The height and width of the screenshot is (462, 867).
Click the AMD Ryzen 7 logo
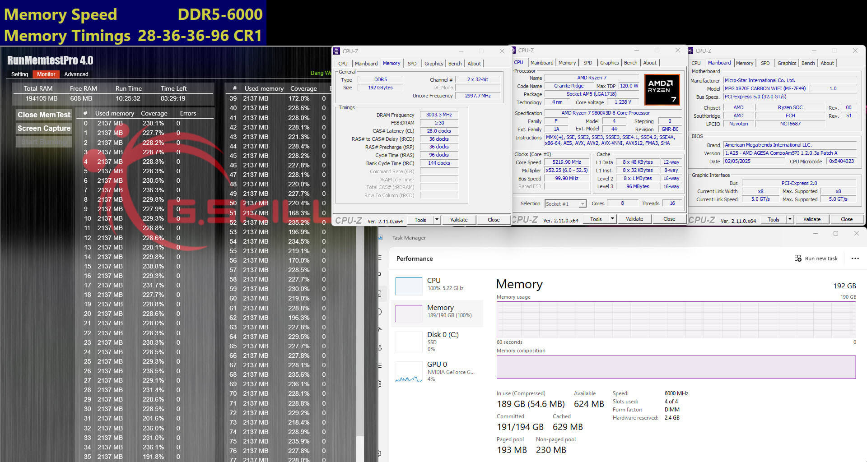662,89
